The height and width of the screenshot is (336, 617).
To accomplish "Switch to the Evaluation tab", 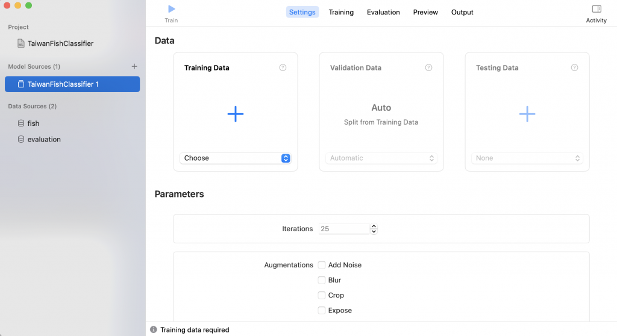I will coord(383,12).
